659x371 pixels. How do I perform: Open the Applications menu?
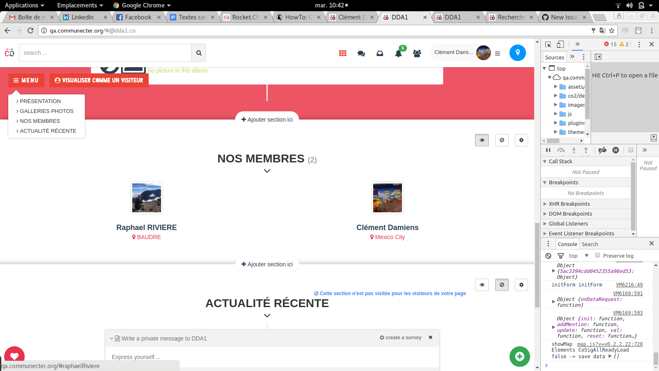pyautogui.click(x=24, y=5)
